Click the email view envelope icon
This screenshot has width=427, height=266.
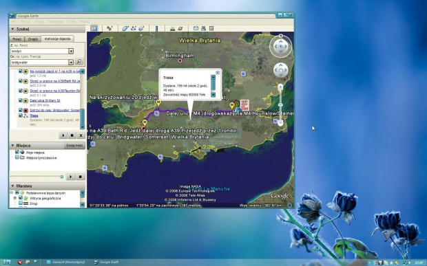coord(196,28)
